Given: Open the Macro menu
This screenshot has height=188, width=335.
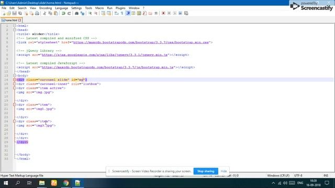Looking at the screenshot, I should click(99, 8).
